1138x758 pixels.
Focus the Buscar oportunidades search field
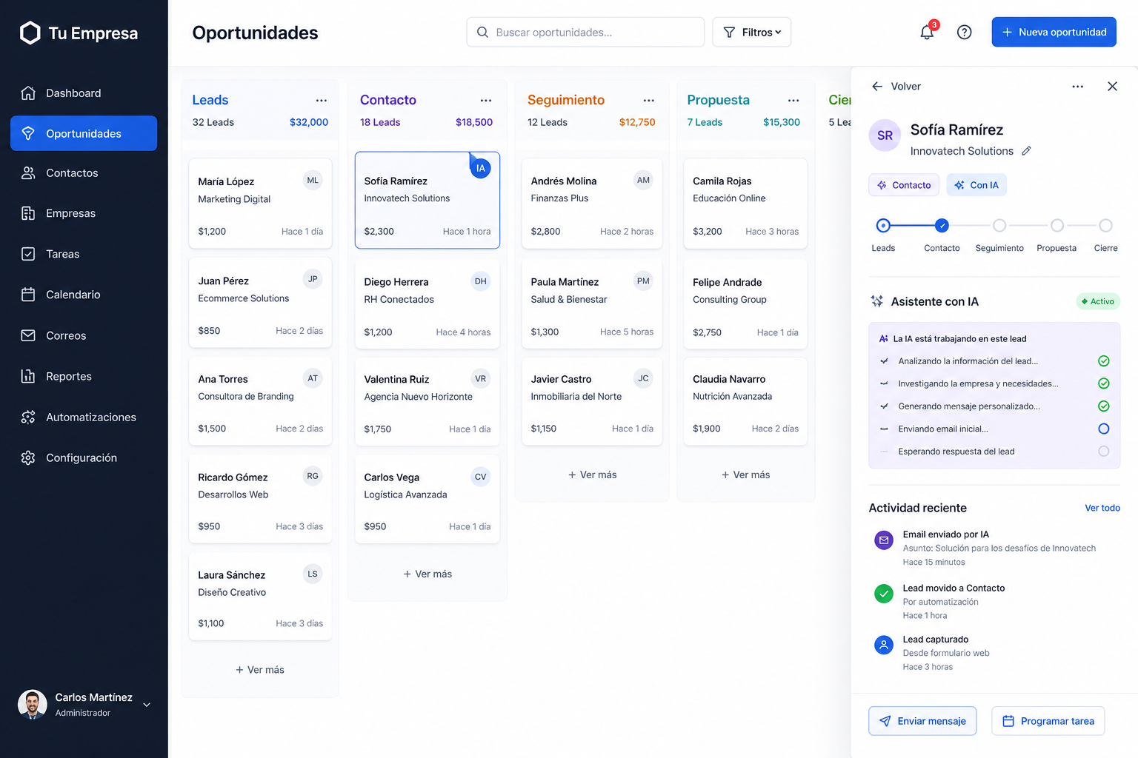[x=585, y=32]
